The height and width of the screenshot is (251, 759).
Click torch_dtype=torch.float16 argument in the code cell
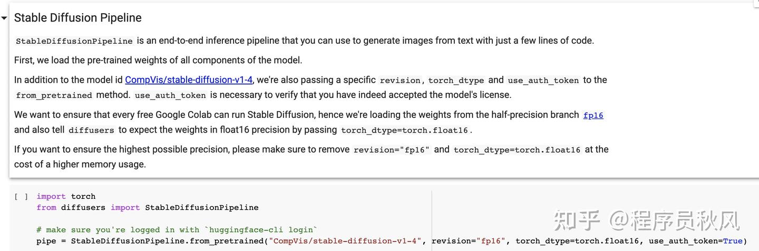577,241
